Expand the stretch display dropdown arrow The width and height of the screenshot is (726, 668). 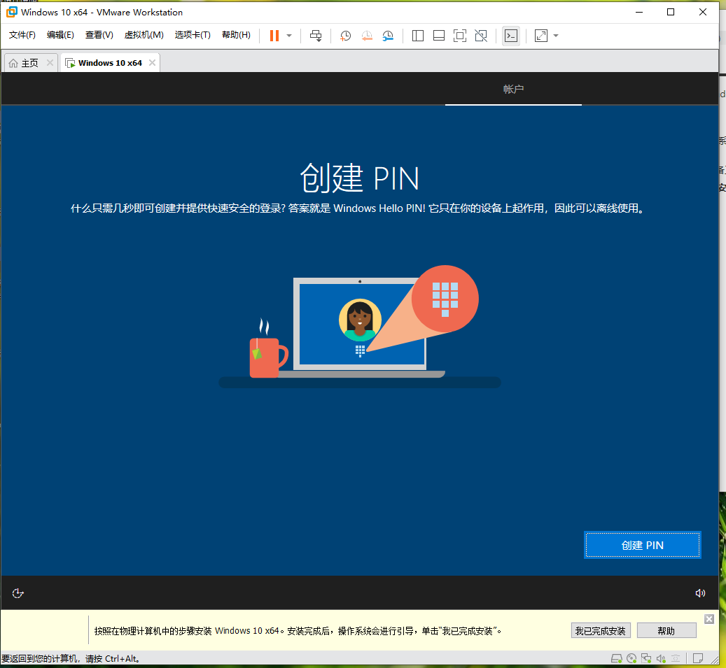[556, 36]
